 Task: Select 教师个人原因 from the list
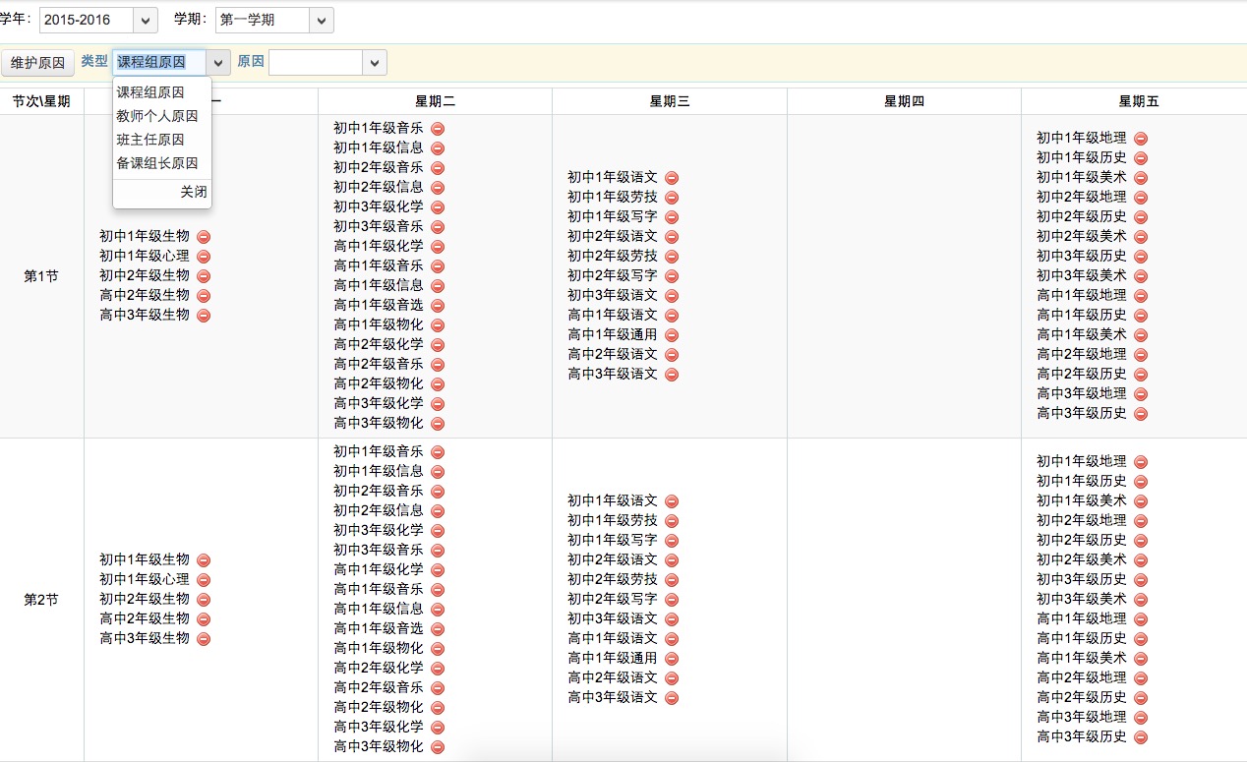click(x=156, y=116)
